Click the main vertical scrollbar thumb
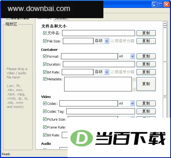Screen dimensions: 171x158 [165, 62]
